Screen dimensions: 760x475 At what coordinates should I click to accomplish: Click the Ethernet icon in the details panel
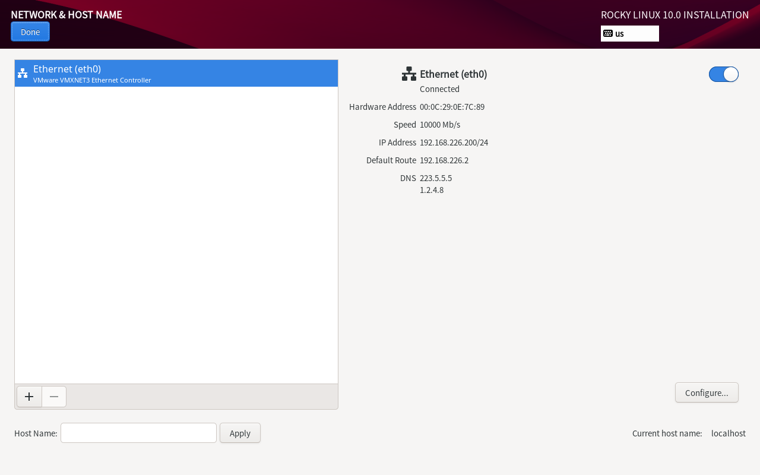pyautogui.click(x=409, y=74)
